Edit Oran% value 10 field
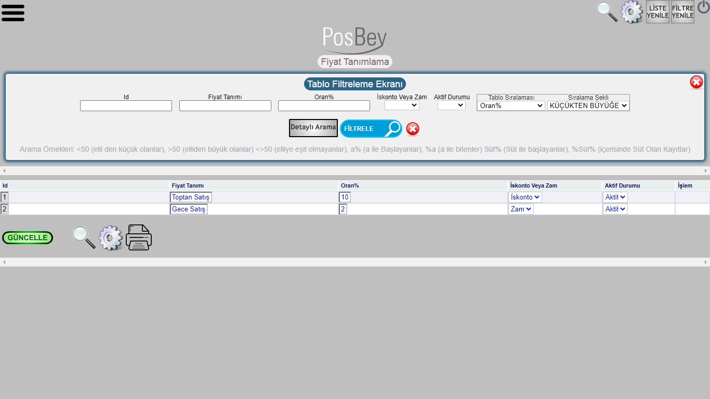Viewport: 710px width, 399px height. point(345,197)
